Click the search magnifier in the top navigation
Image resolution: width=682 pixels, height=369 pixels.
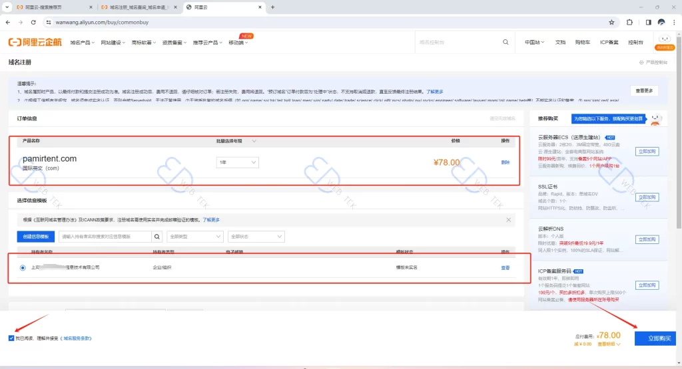[506, 42]
